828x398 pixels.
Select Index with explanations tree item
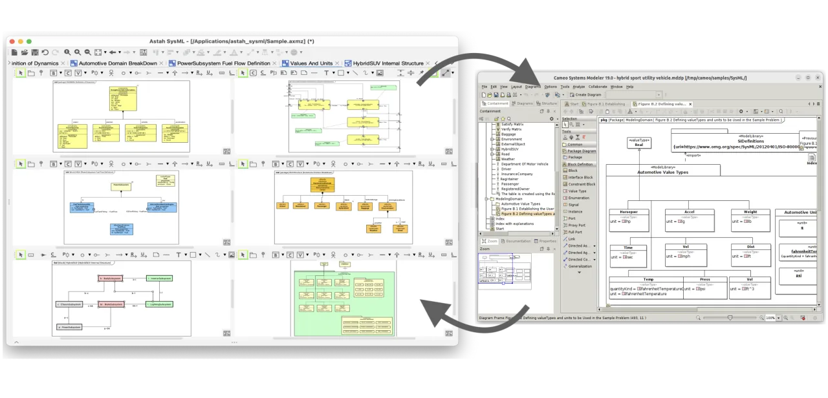click(514, 224)
